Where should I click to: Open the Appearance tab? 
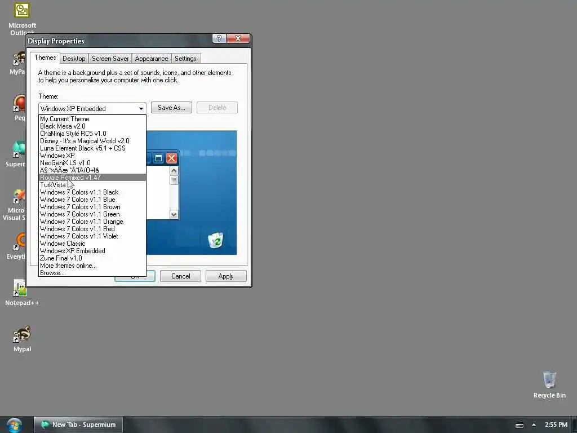point(151,59)
